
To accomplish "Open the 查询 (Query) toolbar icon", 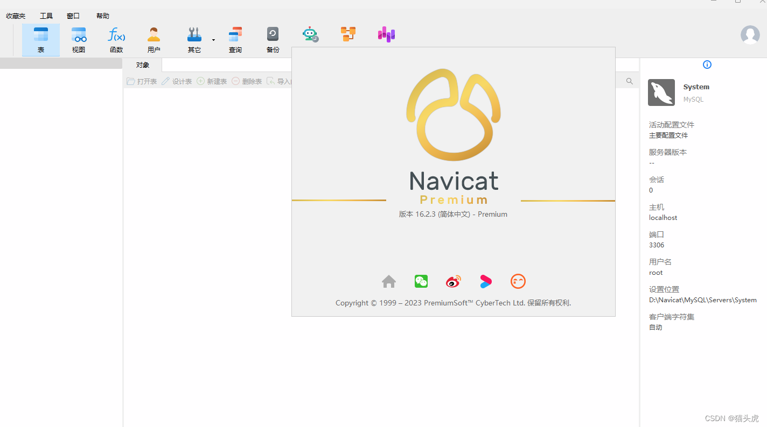I will point(235,39).
